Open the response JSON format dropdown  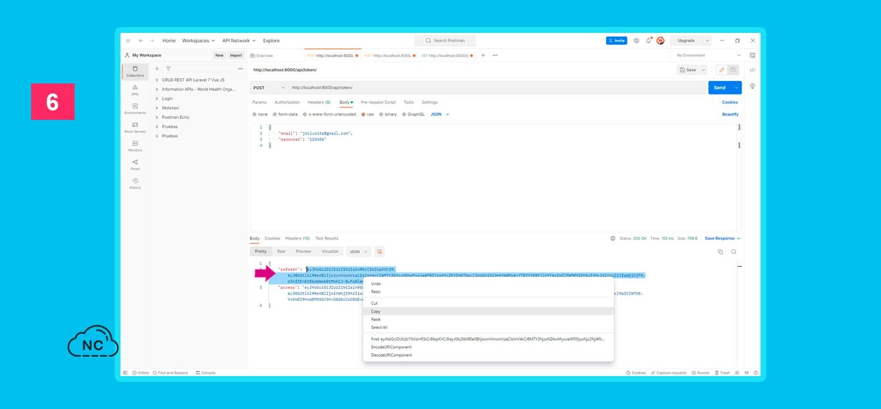click(358, 252)
